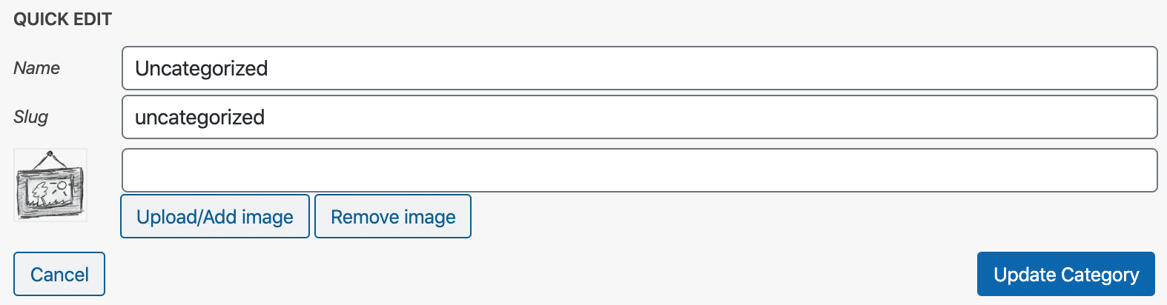Place cursor in the lowercase "uncategorized" slug box
Viewport: 1167px width, 305px height.
point(639,117)
